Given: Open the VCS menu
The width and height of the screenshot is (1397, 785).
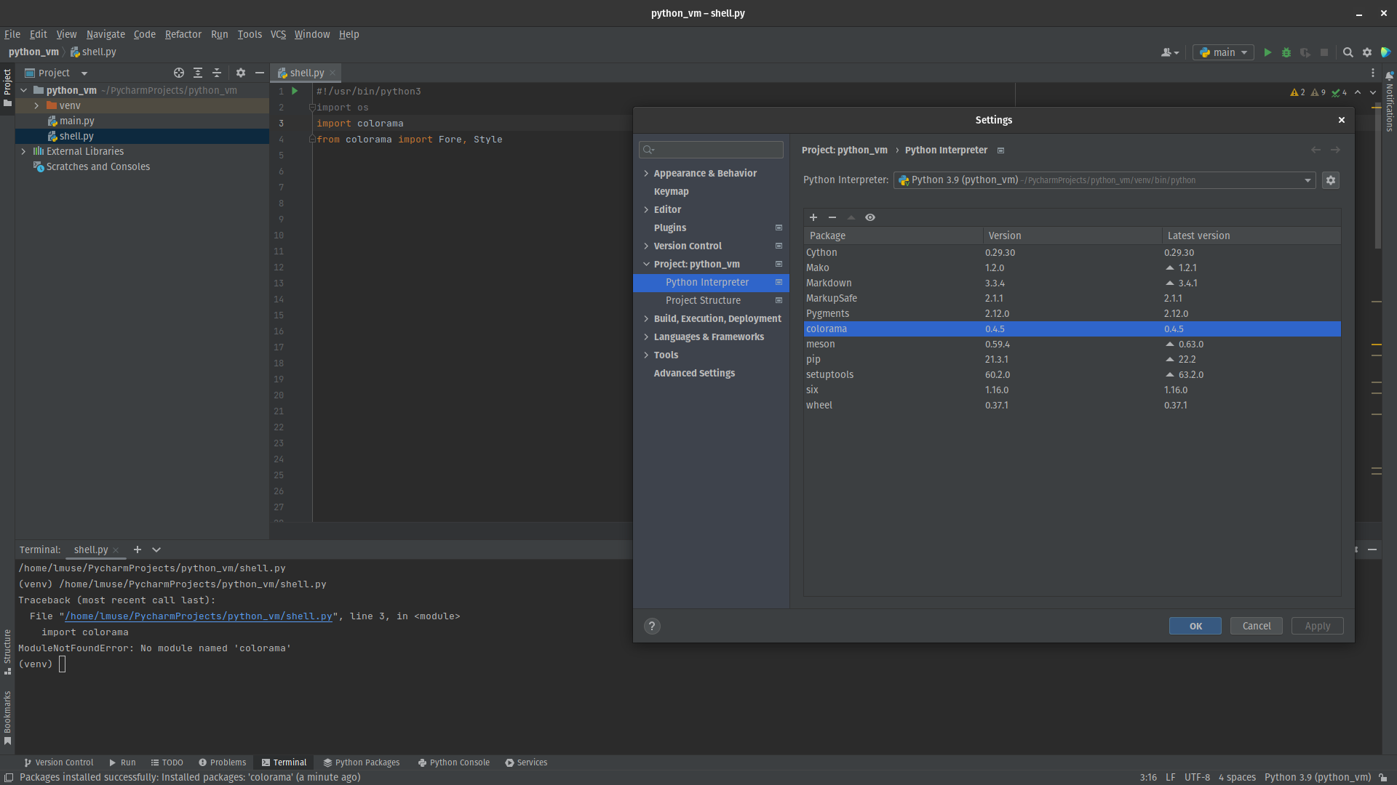Looking at the screenshot, I should 277,34.
